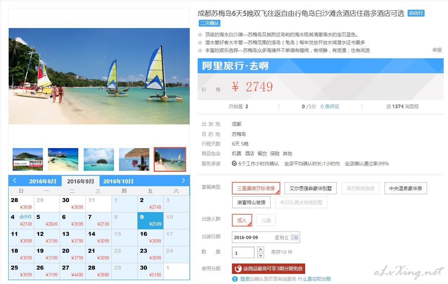Select 中央温泉豪华房 package option
The width and height of the screenshot is (448, 284).
[x=405, y=188]
